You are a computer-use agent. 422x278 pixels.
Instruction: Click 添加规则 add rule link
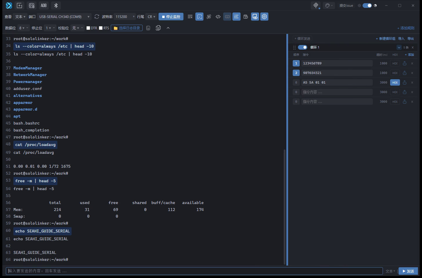point(406,28)
